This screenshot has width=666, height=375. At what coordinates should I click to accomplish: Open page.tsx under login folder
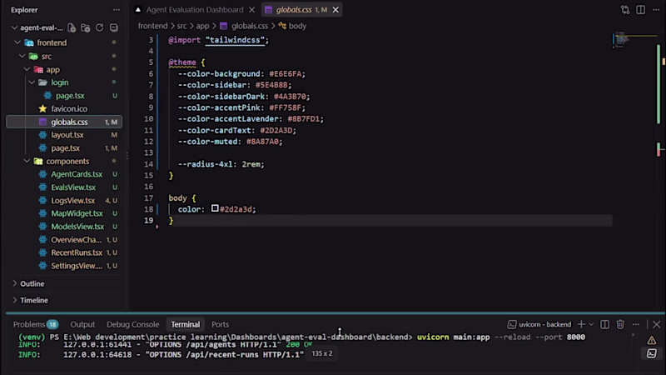click(x=70, y=96)
